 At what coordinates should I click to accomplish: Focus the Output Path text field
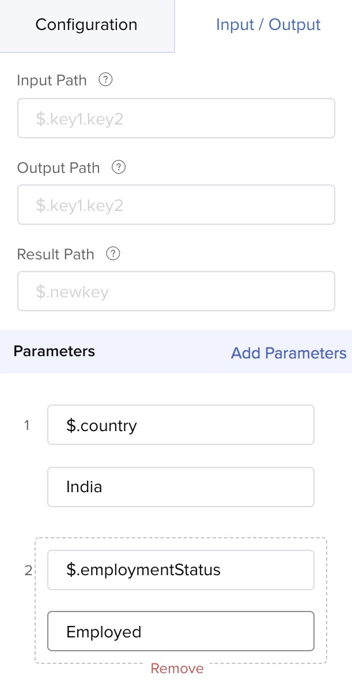(176, 205)
